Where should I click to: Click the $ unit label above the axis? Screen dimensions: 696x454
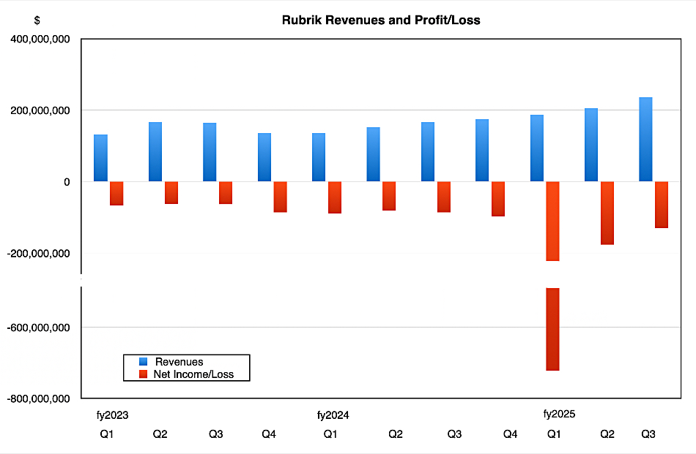(37, 20)
